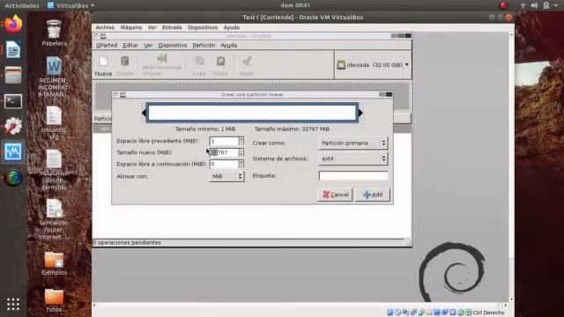Viewport: 564px width, 317px height.
Task: Open the Crear como partition type dropdown
Action: click(x=352, y=143)
